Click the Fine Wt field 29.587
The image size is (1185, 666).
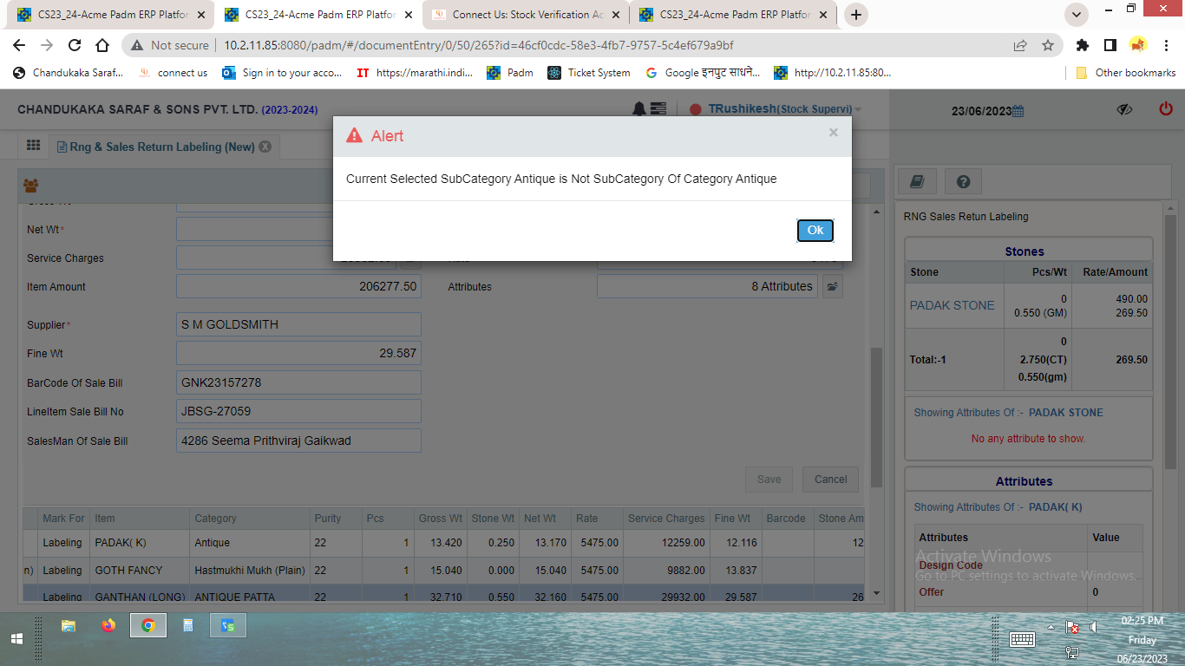(x=298, y=354)
